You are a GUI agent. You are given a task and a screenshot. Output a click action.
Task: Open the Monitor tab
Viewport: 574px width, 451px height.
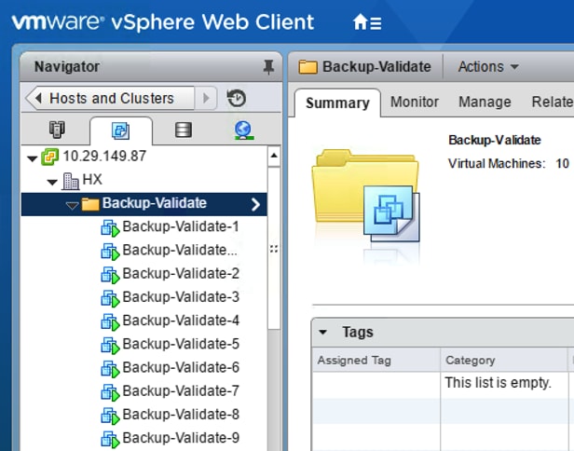pyautogui.click(x=415, y=102)
